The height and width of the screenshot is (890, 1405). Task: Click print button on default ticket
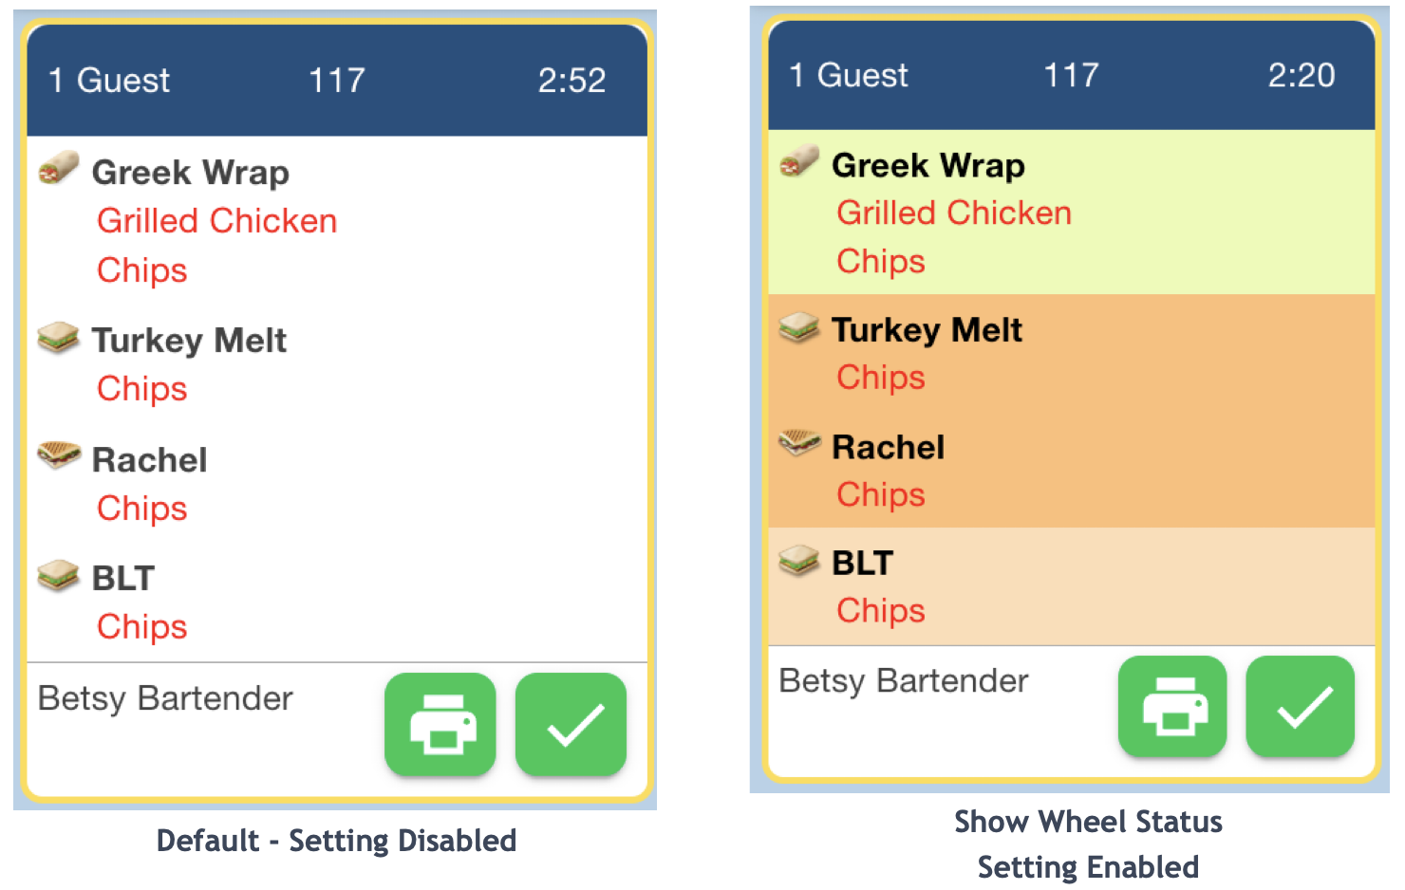click(440, 724)
